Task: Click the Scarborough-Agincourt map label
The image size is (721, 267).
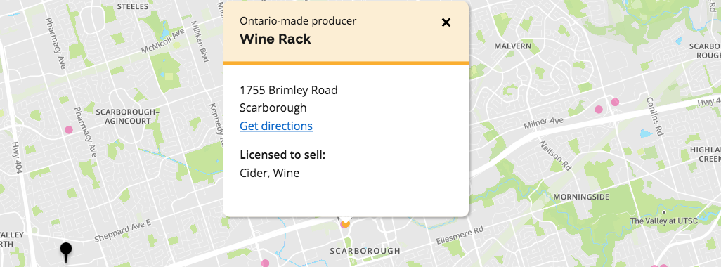Action: click(x=127, y=117)
